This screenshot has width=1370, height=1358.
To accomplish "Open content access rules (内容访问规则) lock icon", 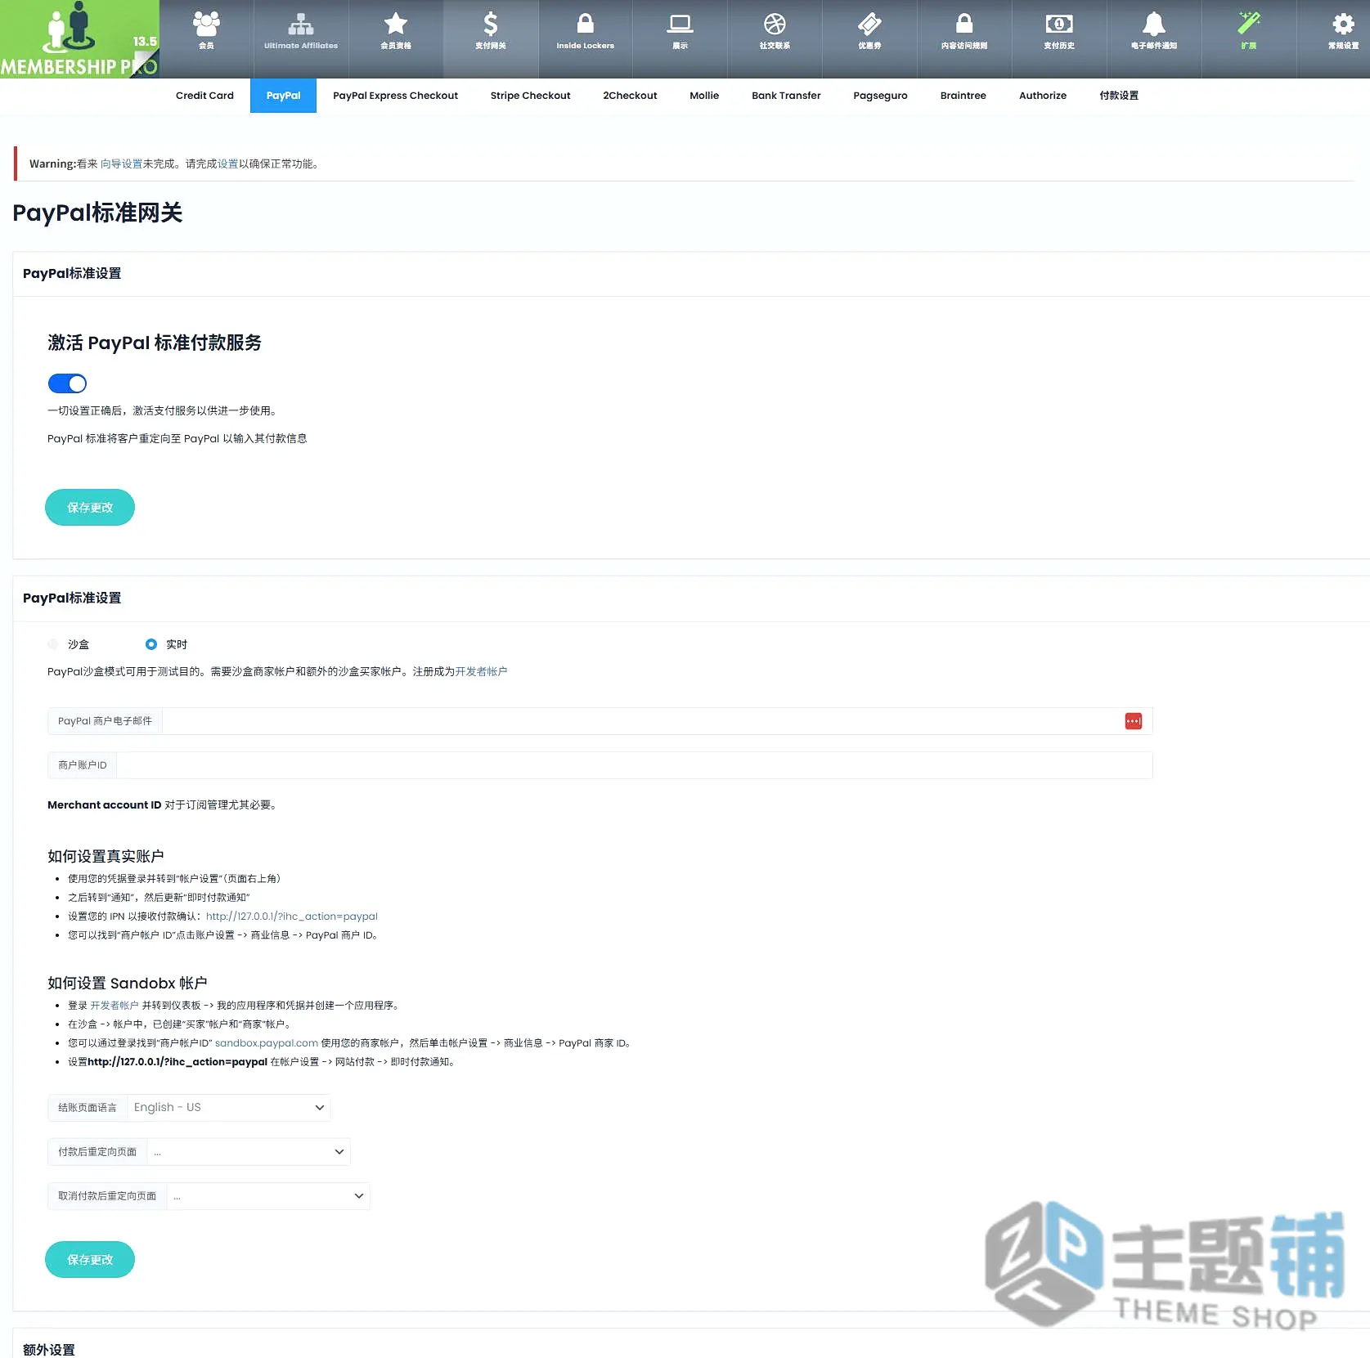I will coord(964,31).
